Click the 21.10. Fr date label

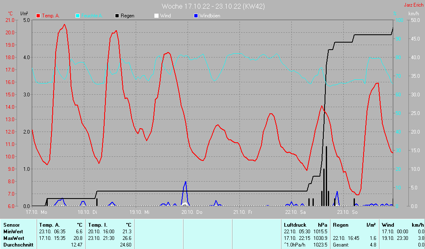point(243,212)
